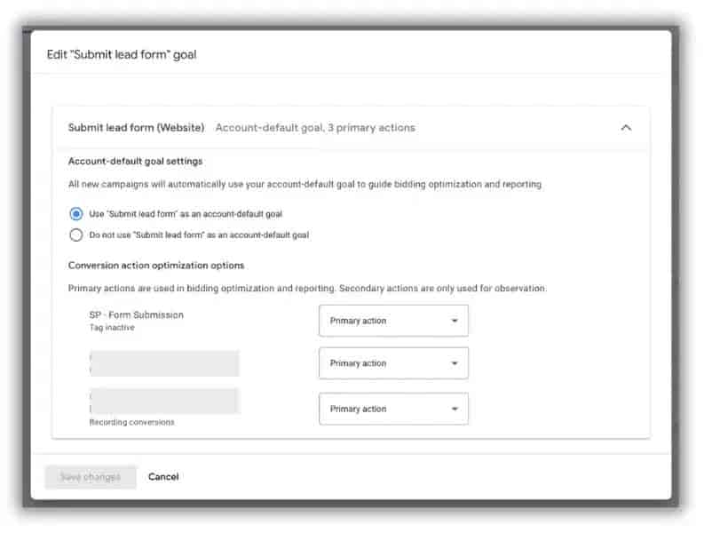Screen dimensions: 704x533
Task: Click the arrow icon on third Primary action
Action: click(x=455, y=409)
